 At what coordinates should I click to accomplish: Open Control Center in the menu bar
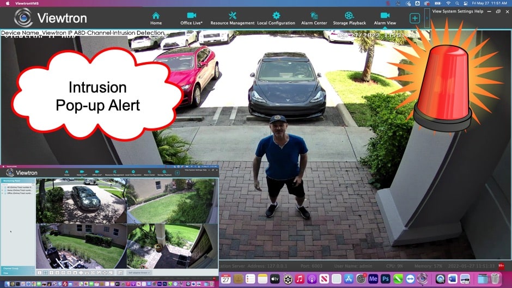point(465,3)
